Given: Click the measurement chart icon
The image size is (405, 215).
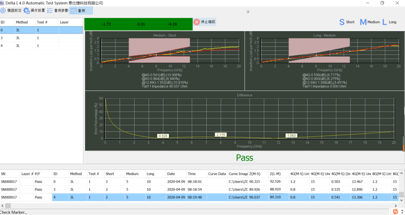Looking at the screenshot, I should click(73, 11).
